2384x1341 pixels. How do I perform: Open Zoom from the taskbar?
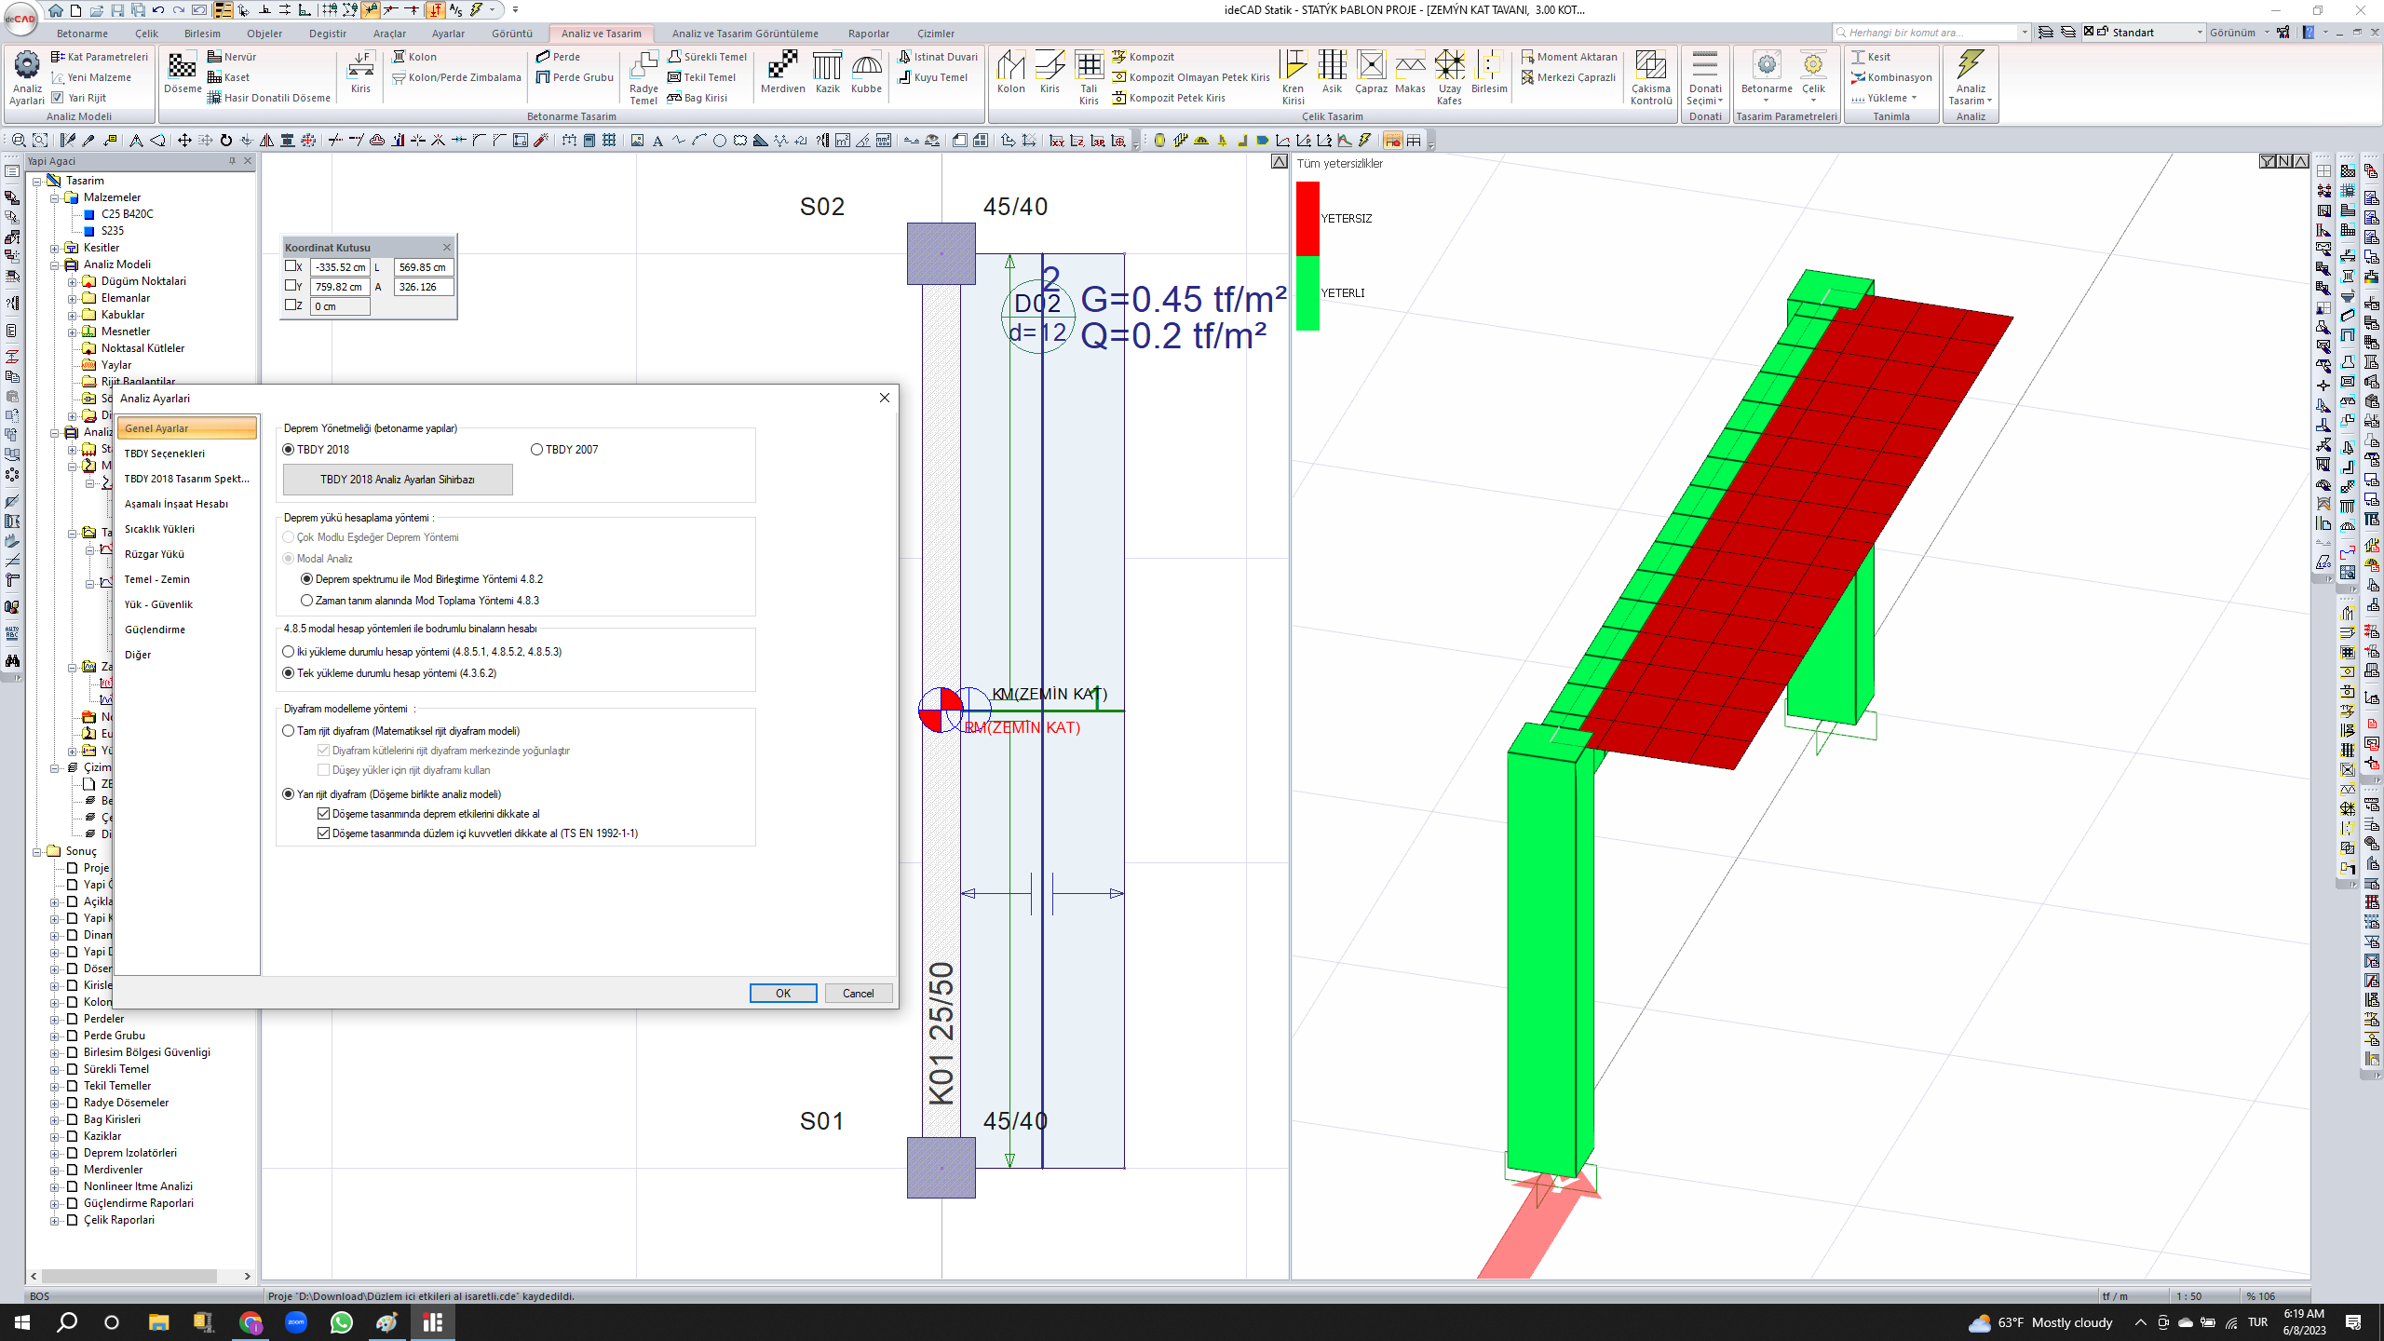[296, 1322]
